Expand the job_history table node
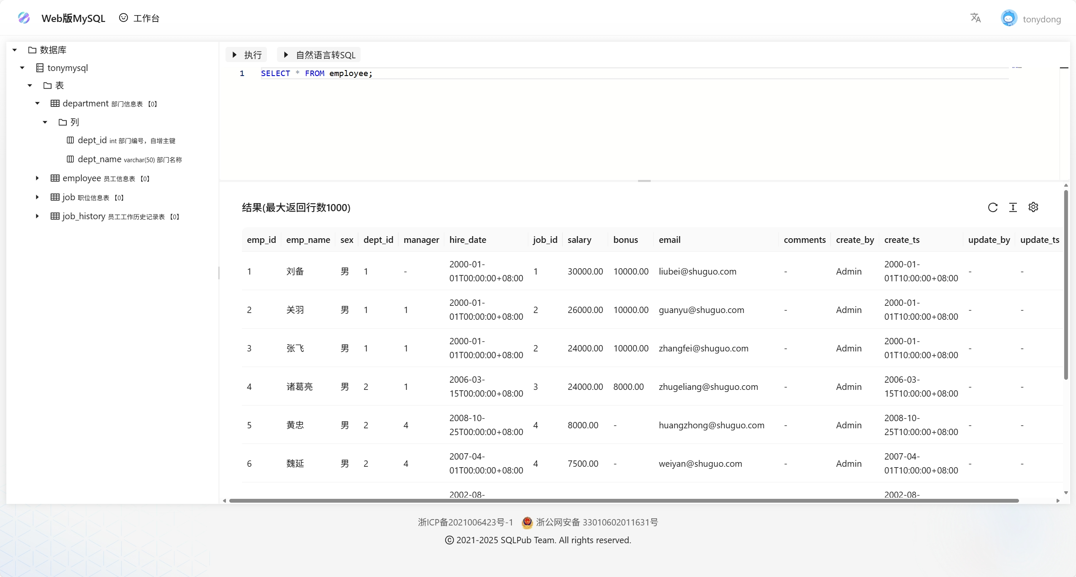1076x577 pixels. point(37,216)
